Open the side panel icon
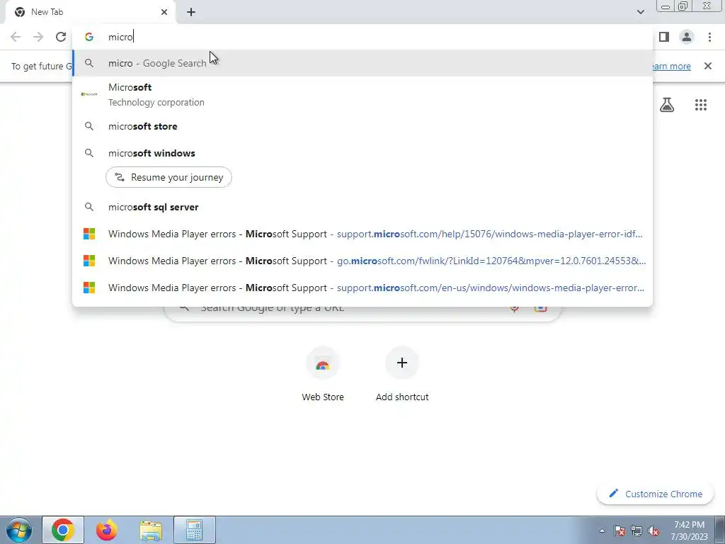 pos(664,37)
